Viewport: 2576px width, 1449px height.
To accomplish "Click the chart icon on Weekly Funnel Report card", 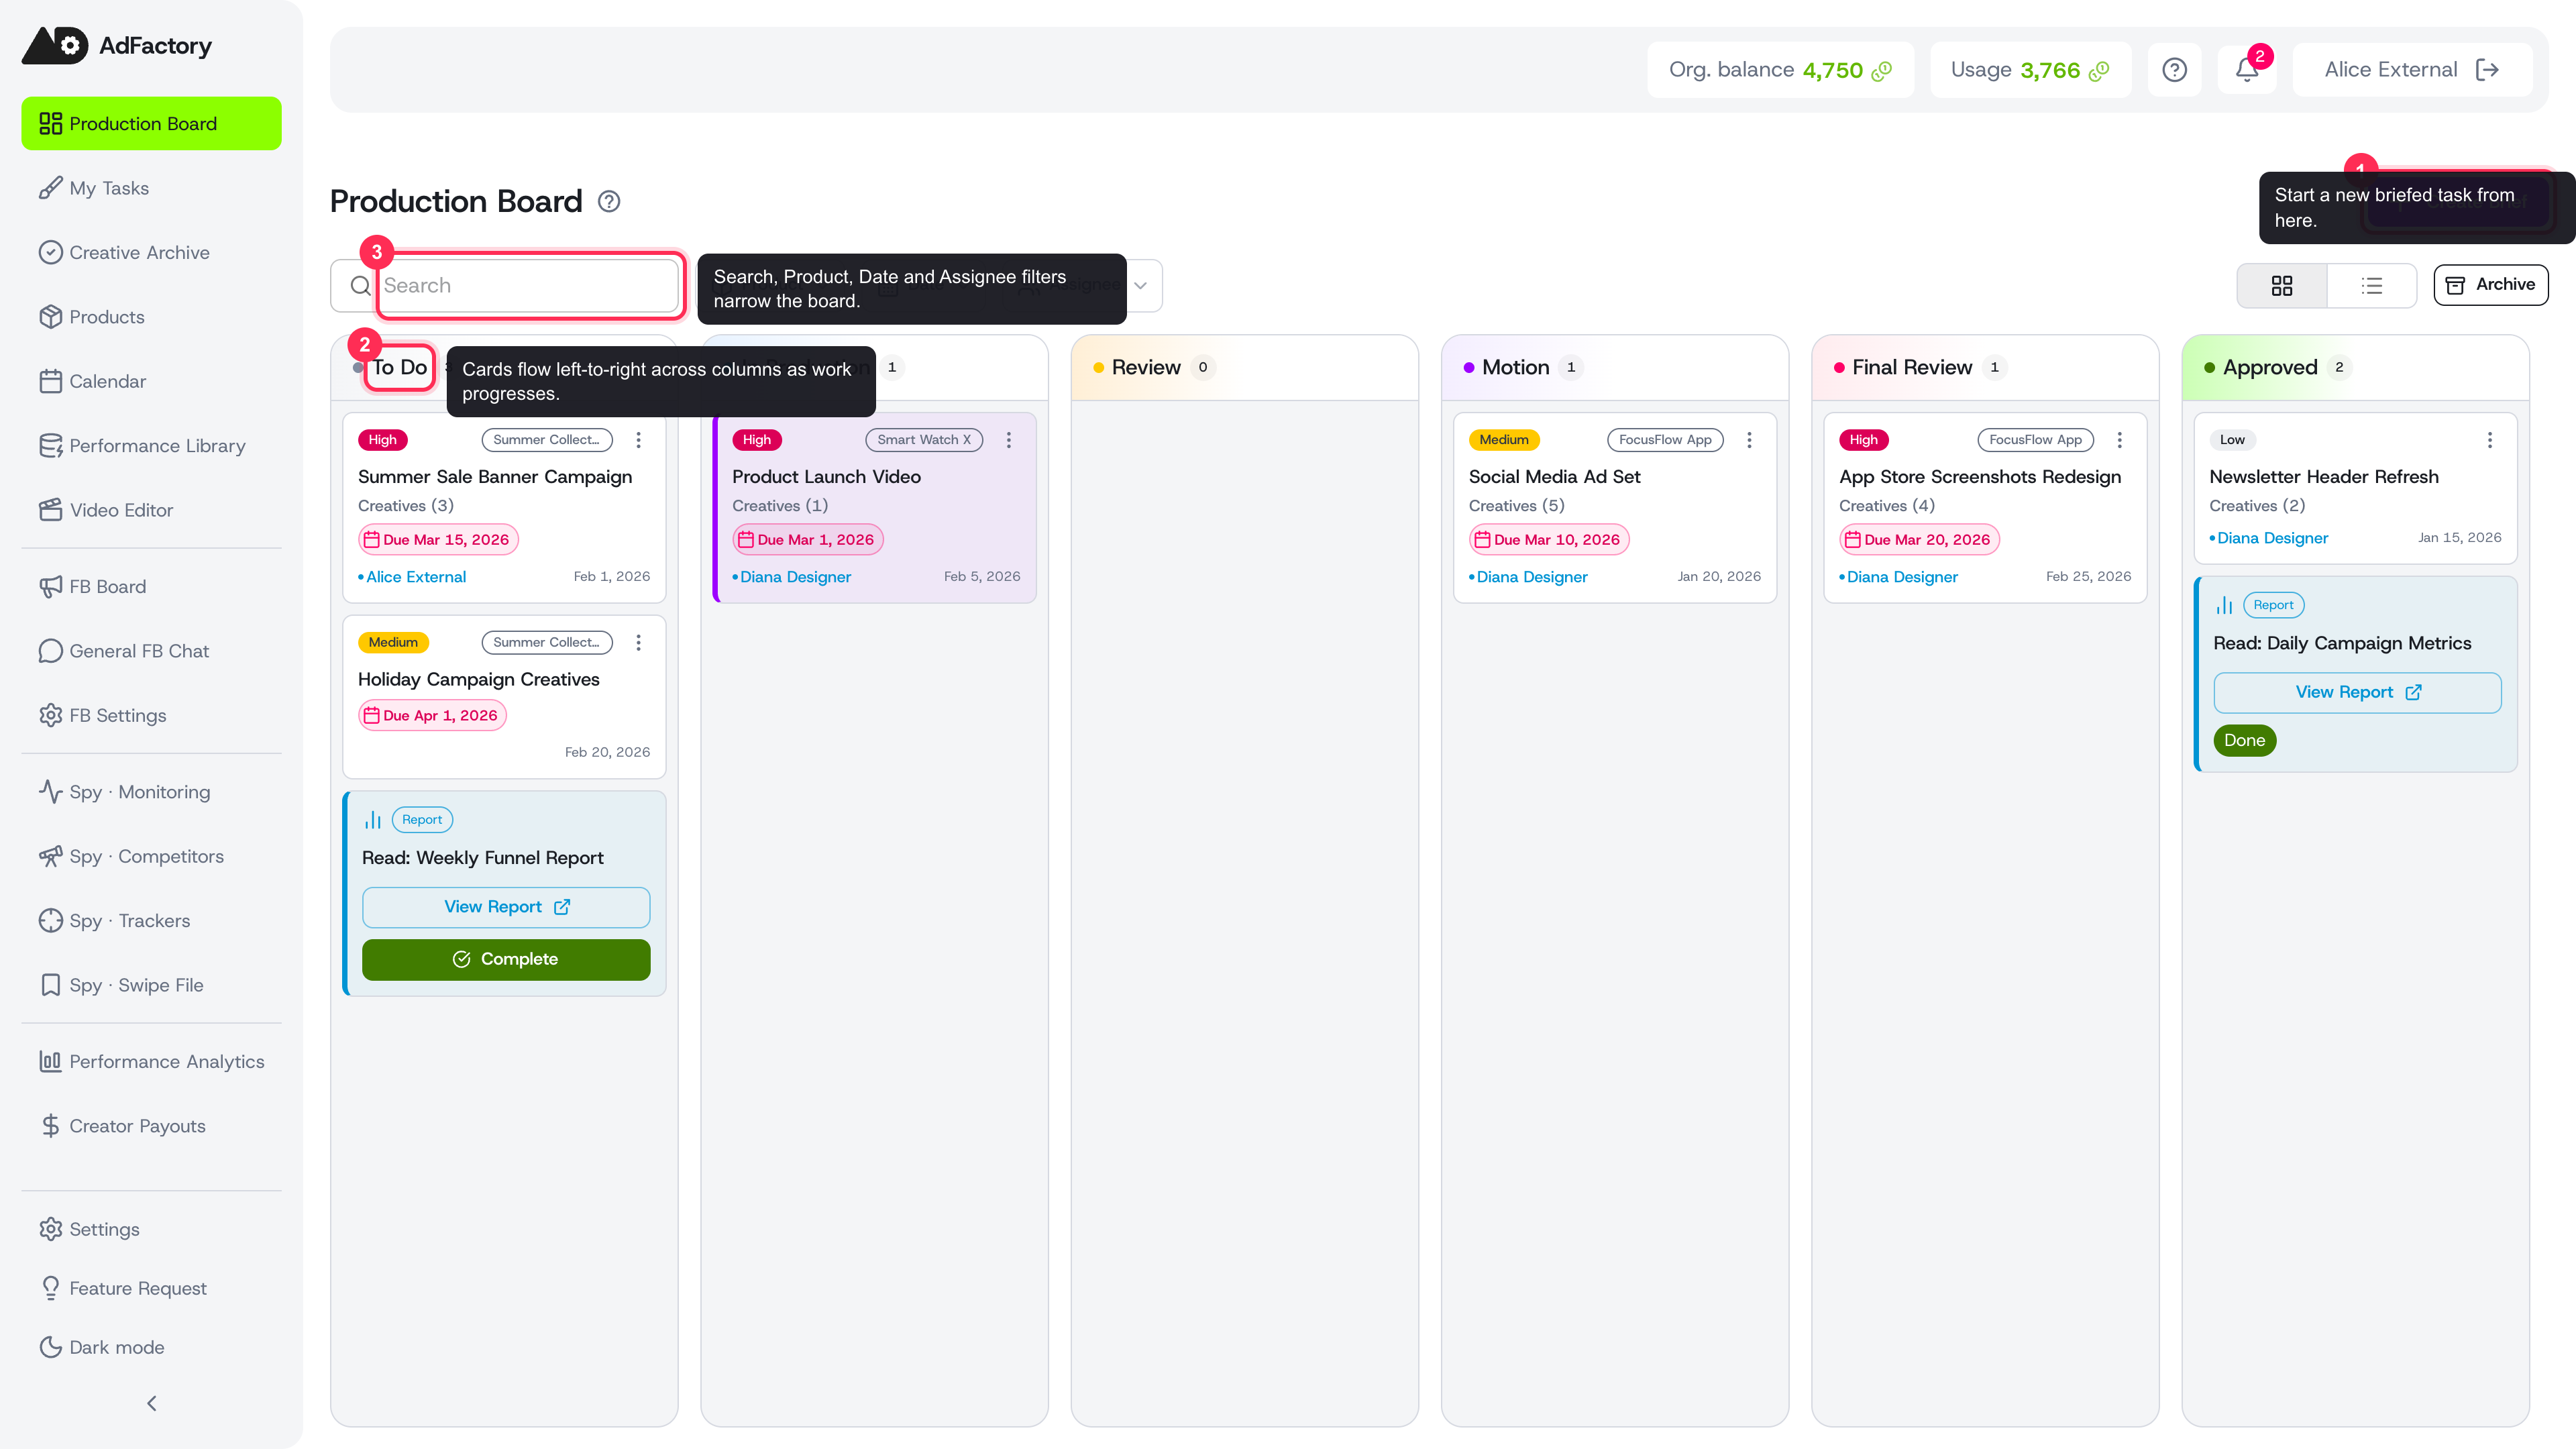I will click(373, 820).
